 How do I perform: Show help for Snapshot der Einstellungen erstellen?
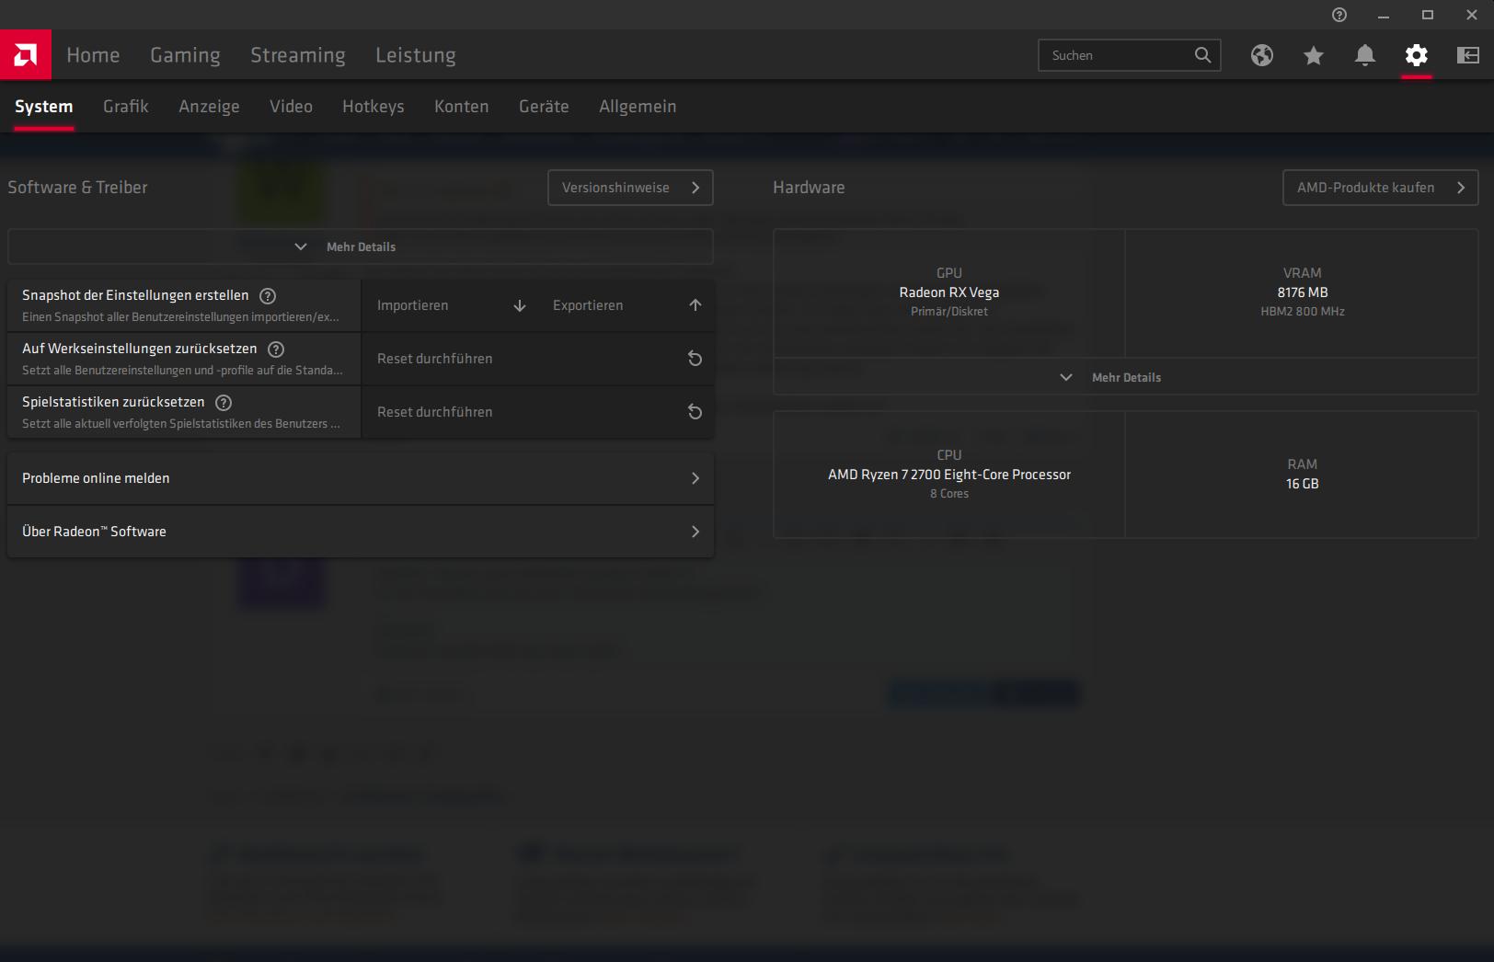pos(268,296)
